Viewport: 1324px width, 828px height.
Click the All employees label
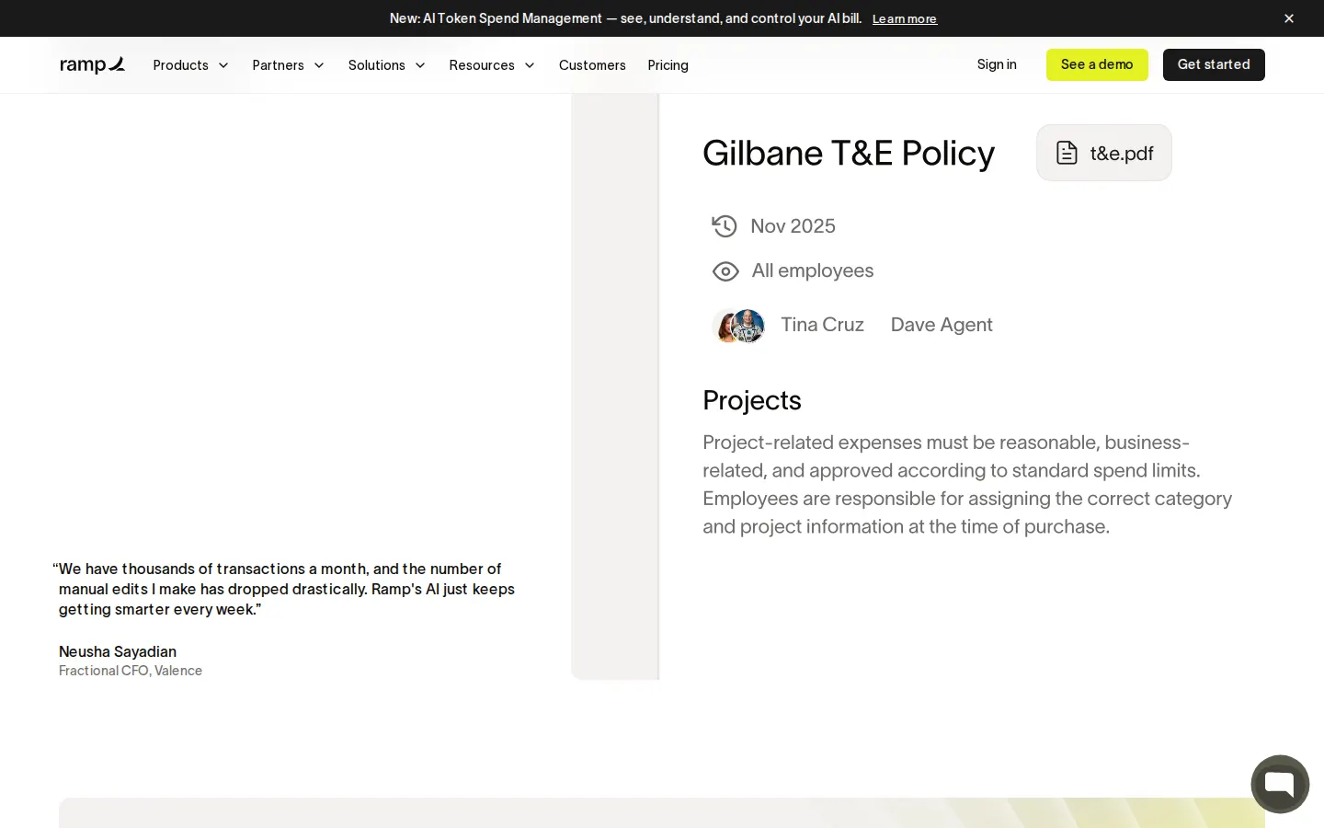click(x=813, y=270)
